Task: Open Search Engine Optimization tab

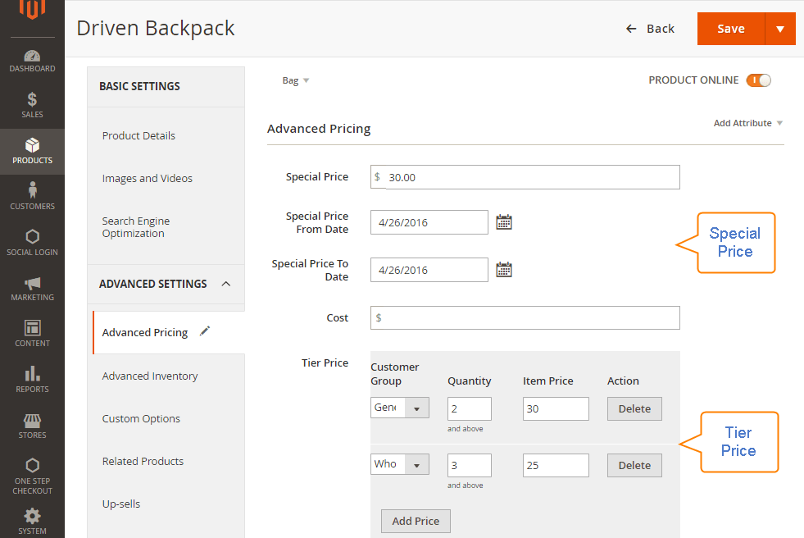Action: (x=136, y=227)
